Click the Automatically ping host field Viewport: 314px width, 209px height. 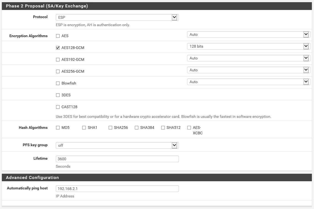pyautogui.click(x=117, y=189)
